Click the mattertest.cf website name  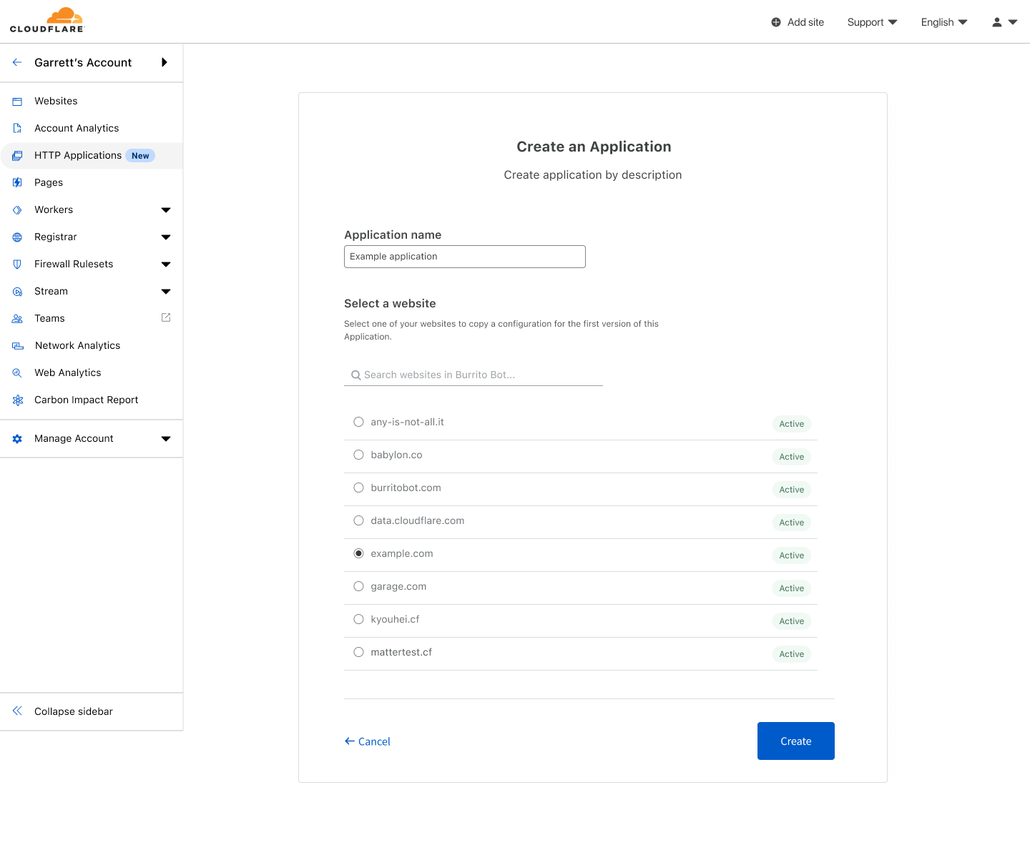pos(401,652)
